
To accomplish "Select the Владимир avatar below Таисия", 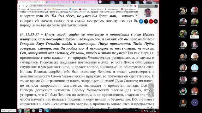I will click(x=183, y=21).
